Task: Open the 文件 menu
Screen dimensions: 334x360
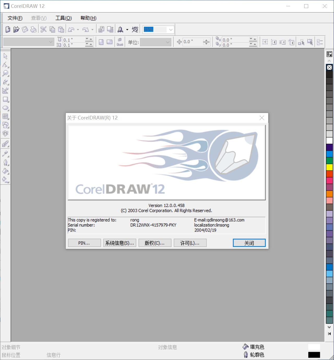Action: point(14,18)
